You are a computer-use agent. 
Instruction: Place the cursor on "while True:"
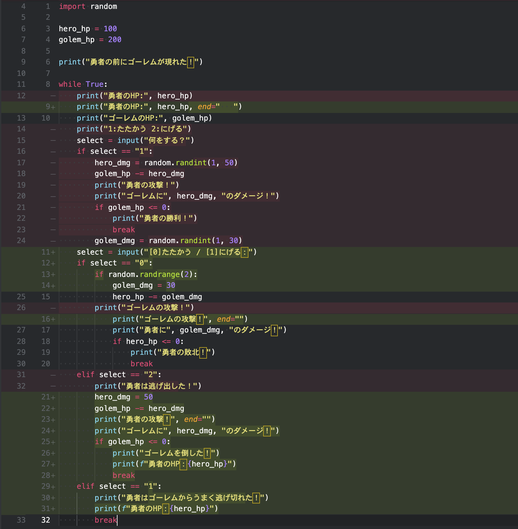(x=83, y=84)
